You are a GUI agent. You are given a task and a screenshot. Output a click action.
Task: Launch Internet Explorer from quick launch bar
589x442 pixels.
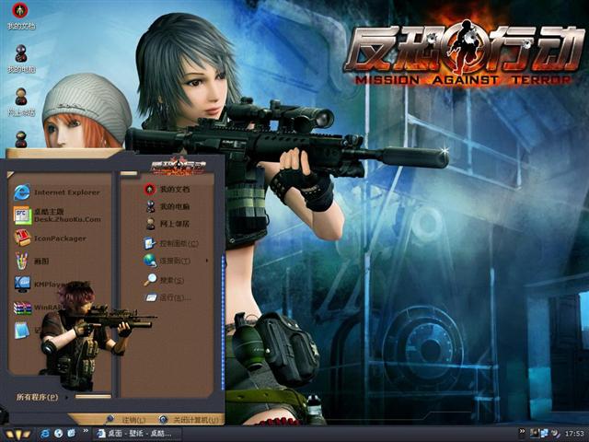(x=45, y=434)
